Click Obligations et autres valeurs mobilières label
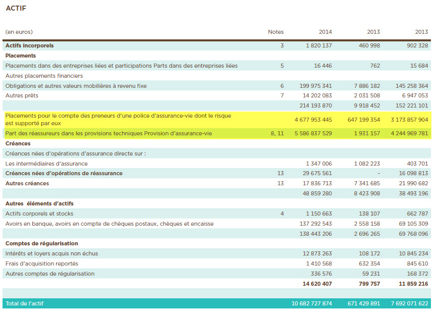 pos(76,86)
